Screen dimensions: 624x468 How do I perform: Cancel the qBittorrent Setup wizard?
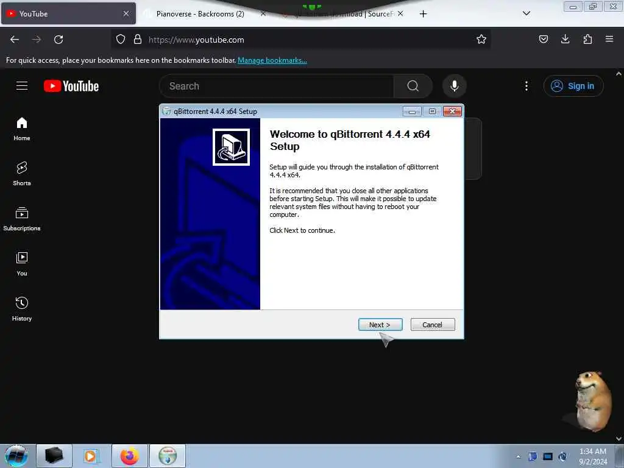(432, 325)
